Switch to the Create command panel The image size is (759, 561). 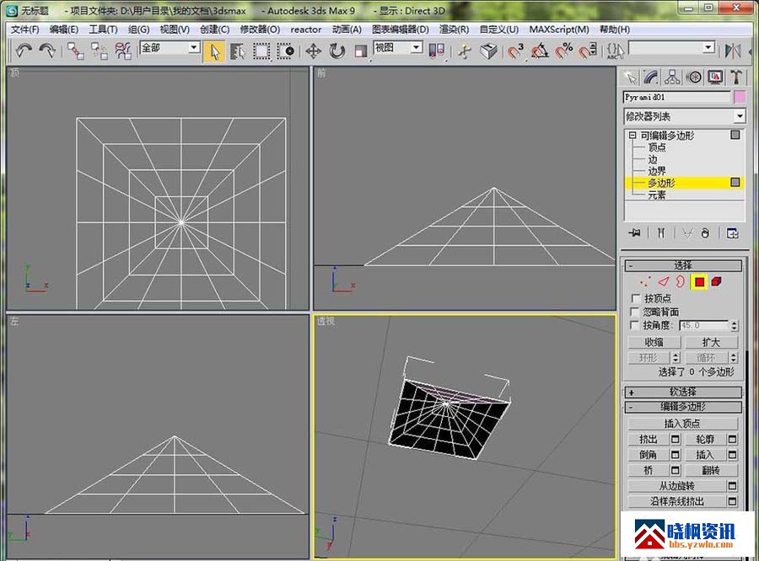tap(630, 77)
